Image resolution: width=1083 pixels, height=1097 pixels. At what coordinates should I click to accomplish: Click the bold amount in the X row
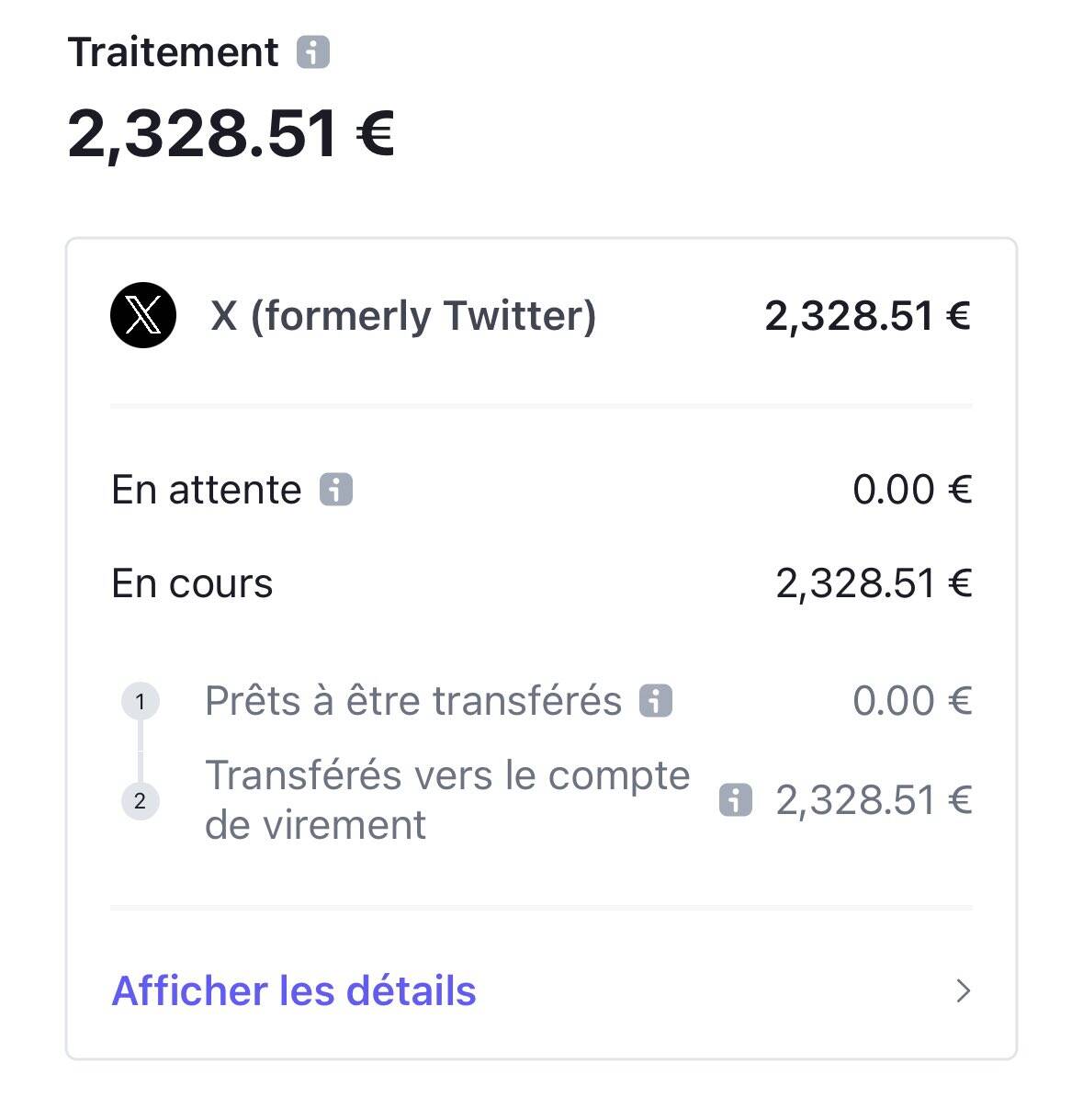(x=867, y=316)
